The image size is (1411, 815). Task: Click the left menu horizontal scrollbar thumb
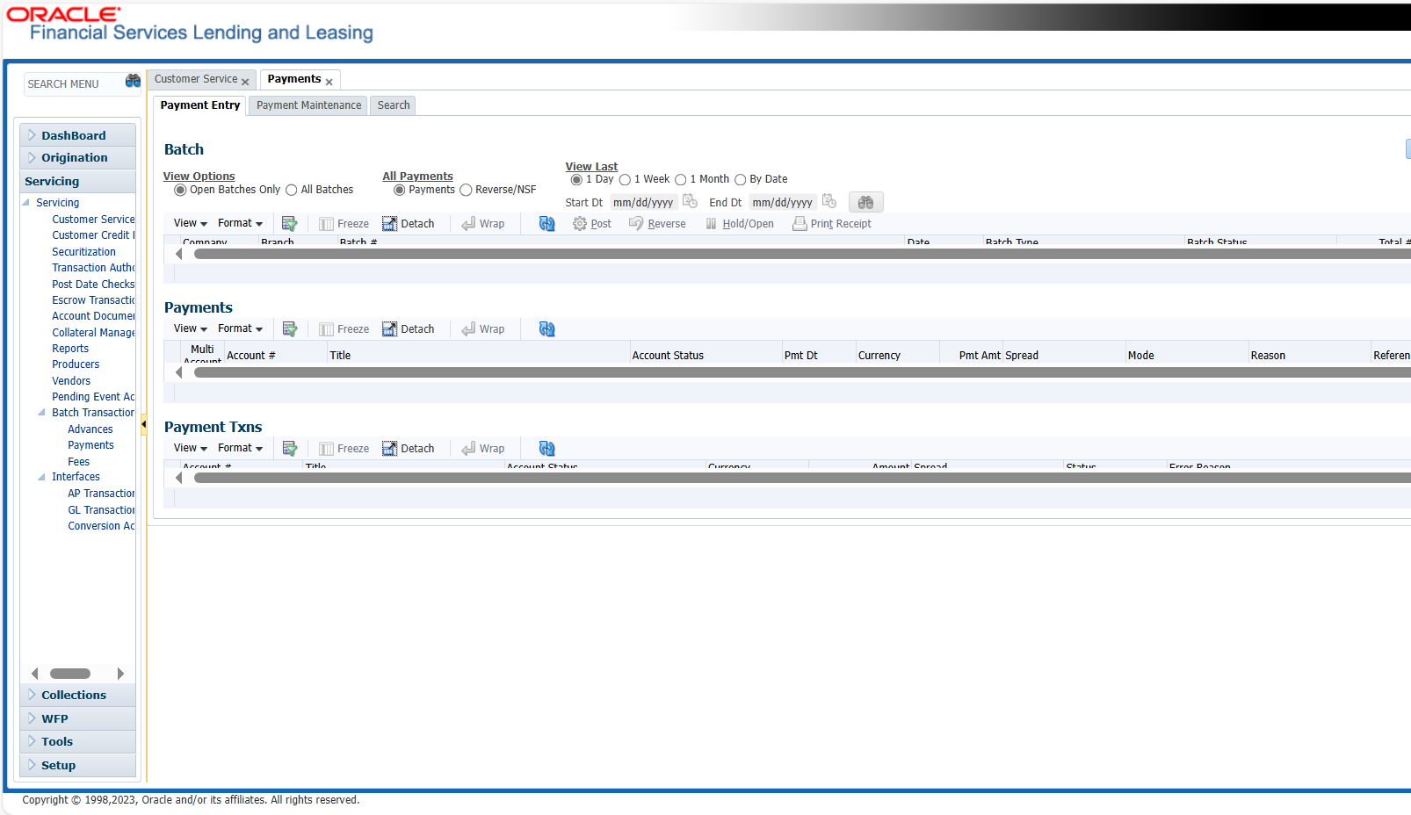(x=70, y=674)
